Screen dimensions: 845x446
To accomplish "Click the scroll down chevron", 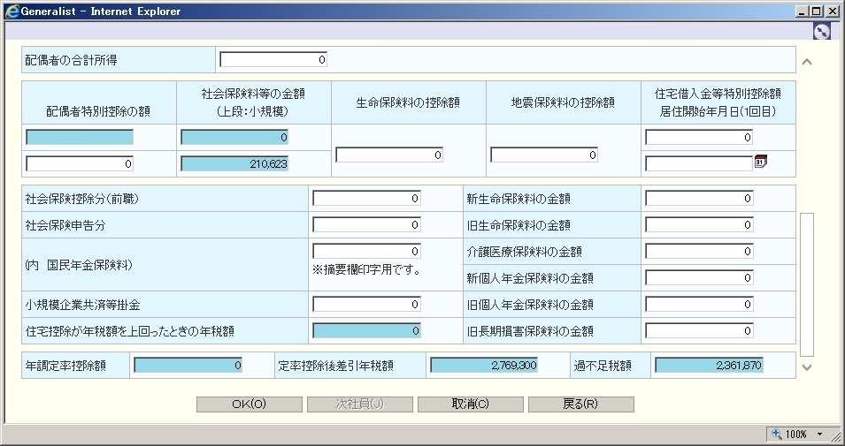I will (x=807, y=367).
